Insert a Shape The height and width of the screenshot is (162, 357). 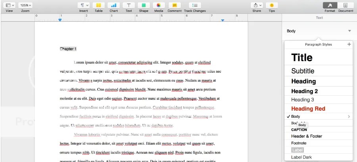pyautogui.click(x=144, y=5)
